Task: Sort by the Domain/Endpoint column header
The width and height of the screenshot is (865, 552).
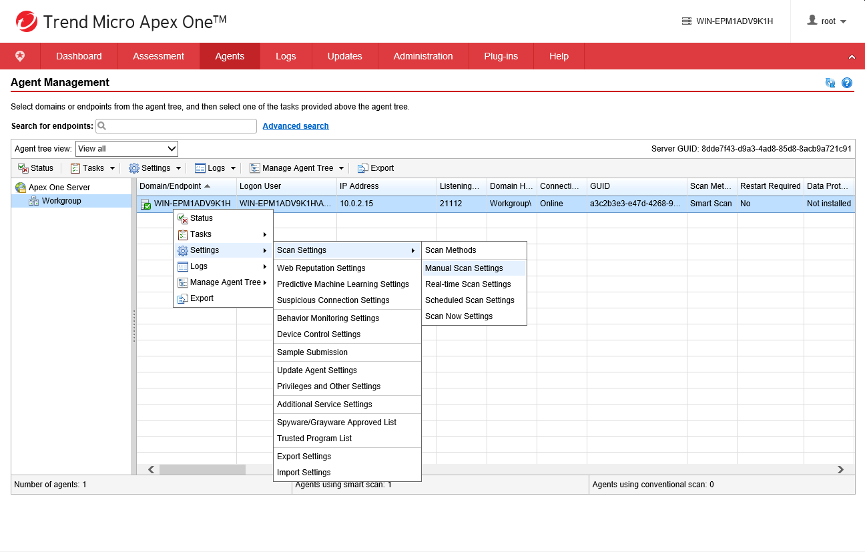Action: (186, 186)
